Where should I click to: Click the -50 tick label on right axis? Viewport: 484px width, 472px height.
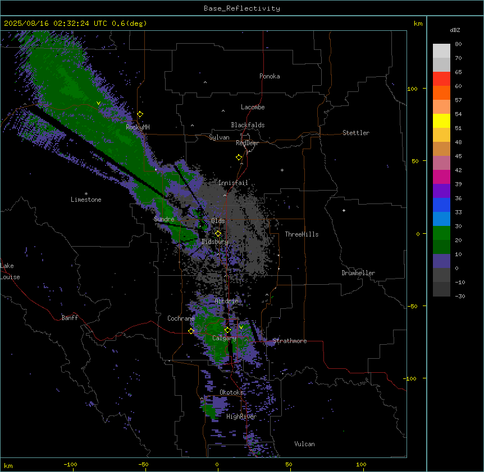(x=412, y=306)
